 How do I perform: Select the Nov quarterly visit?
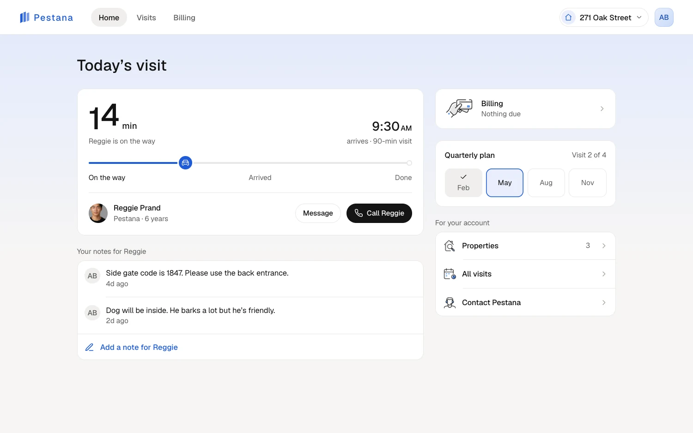tap(588, 183)
